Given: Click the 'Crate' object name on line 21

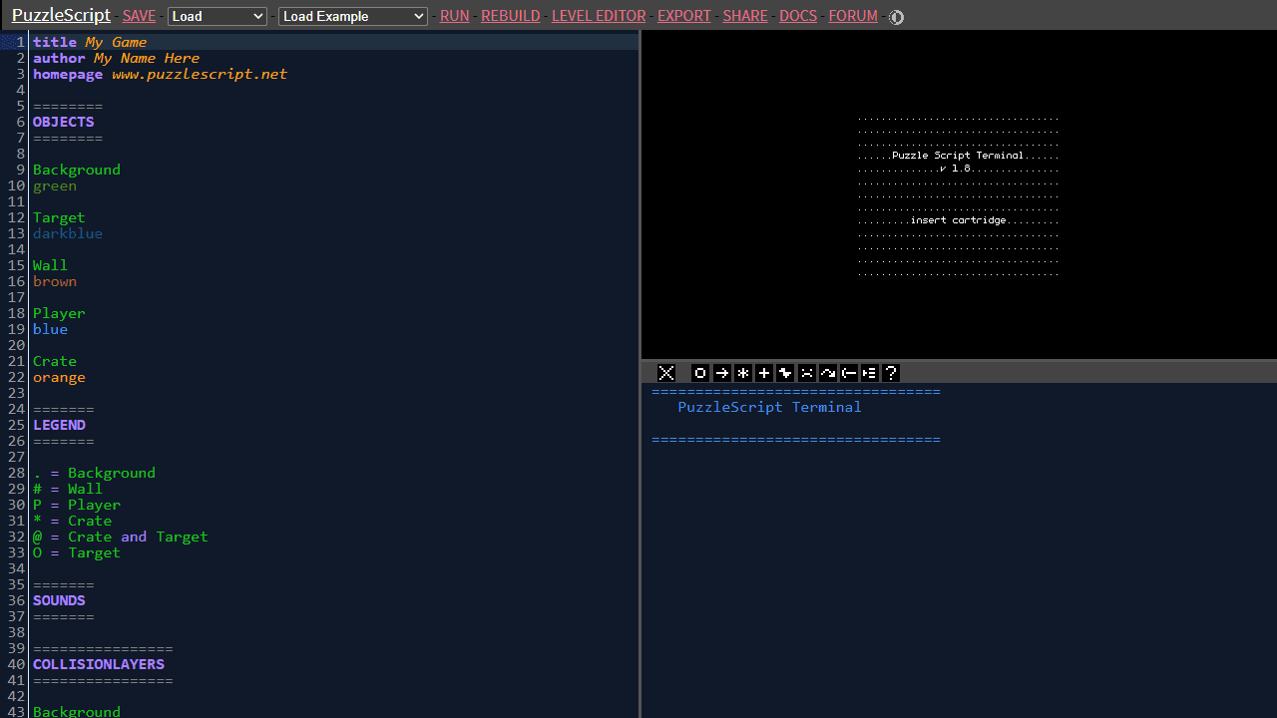Looking at the screenshot, I should tap(55, 361).
